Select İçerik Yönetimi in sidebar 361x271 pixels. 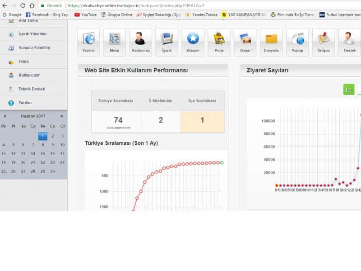[x=32, y=34]
